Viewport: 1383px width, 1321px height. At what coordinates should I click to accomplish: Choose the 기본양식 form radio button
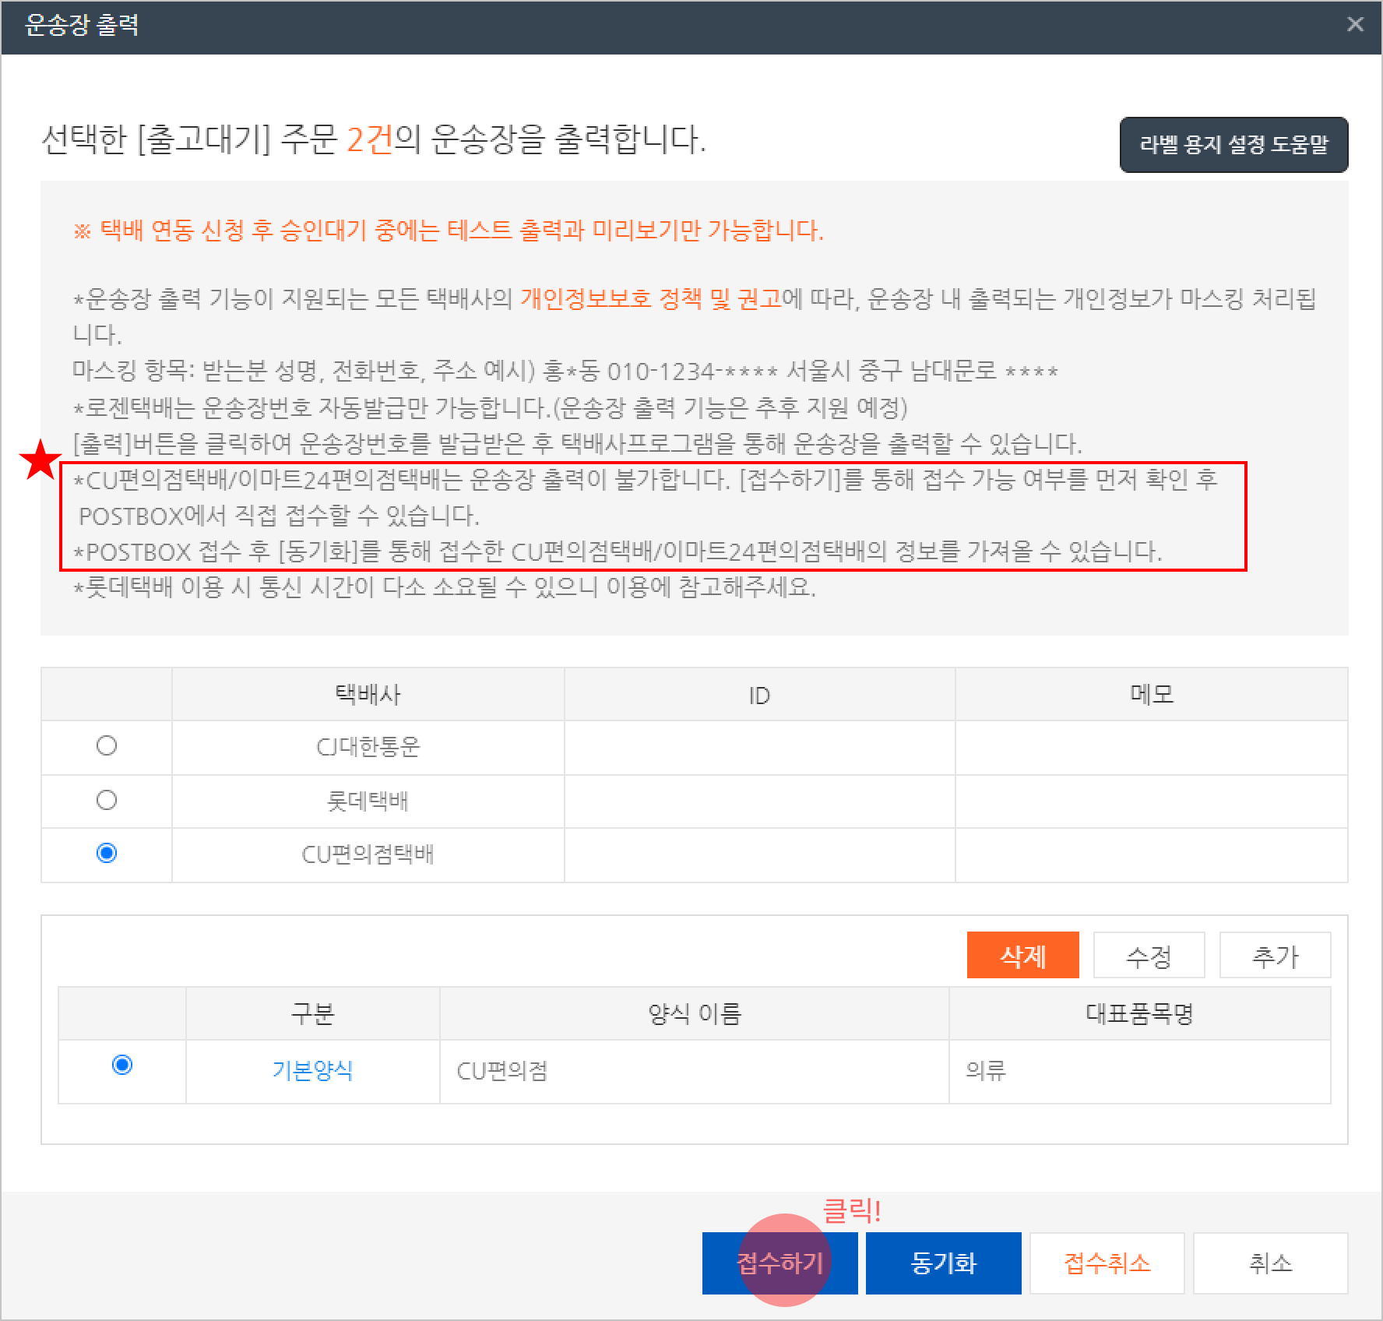coord(122,1065)
